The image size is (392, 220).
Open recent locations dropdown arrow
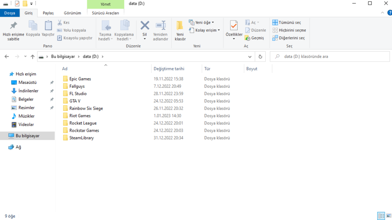[25, 57]
